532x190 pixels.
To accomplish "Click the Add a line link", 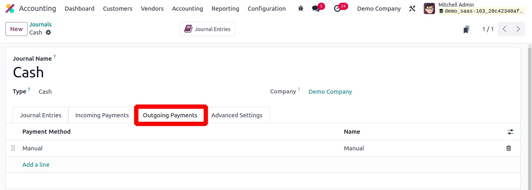I will [36, 165].
